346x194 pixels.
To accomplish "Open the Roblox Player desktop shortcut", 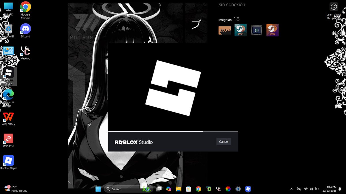I will click(8, 162).
